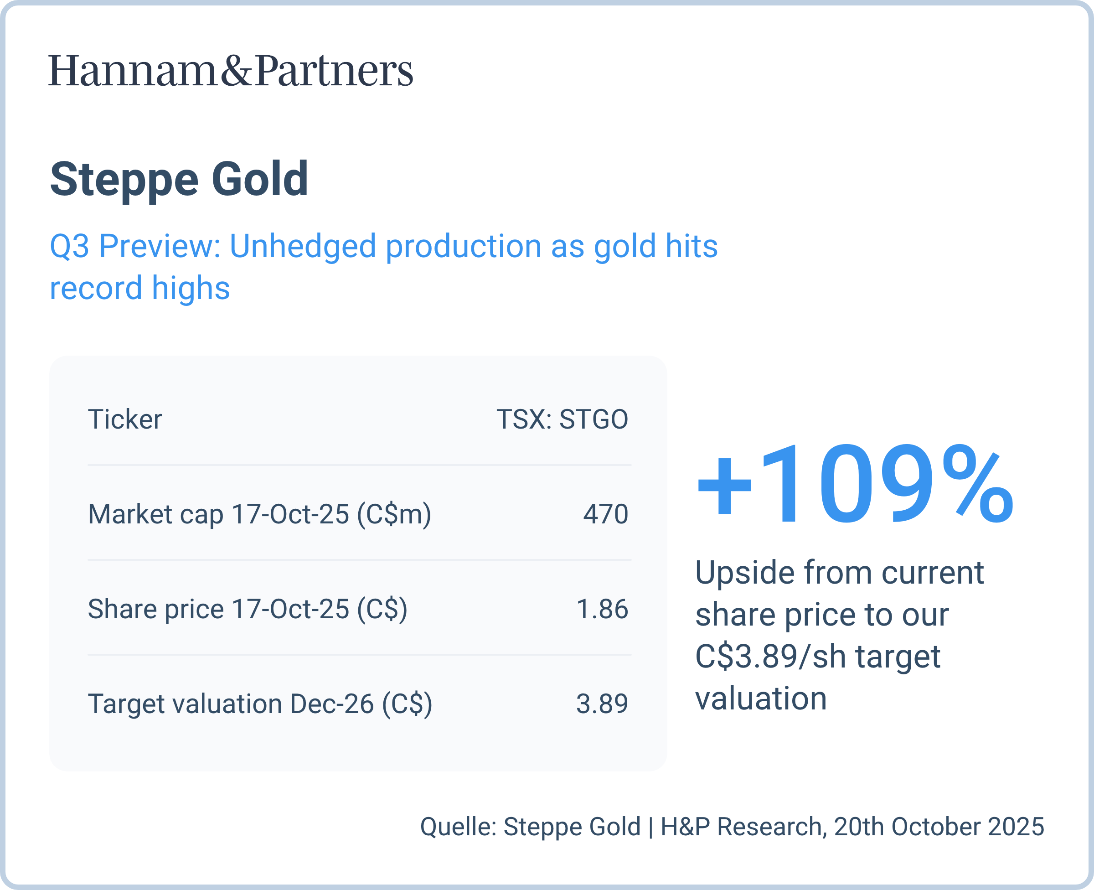This screenshot has height=890, width=1094.
Task: Click the ampersand in the Hannam&Partners logo
Action: (x=236, y=70)
